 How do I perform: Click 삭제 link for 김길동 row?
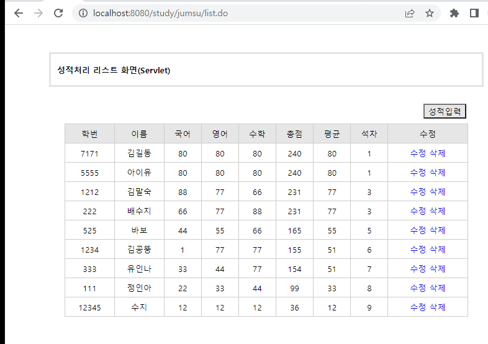[x=437, y=153]
